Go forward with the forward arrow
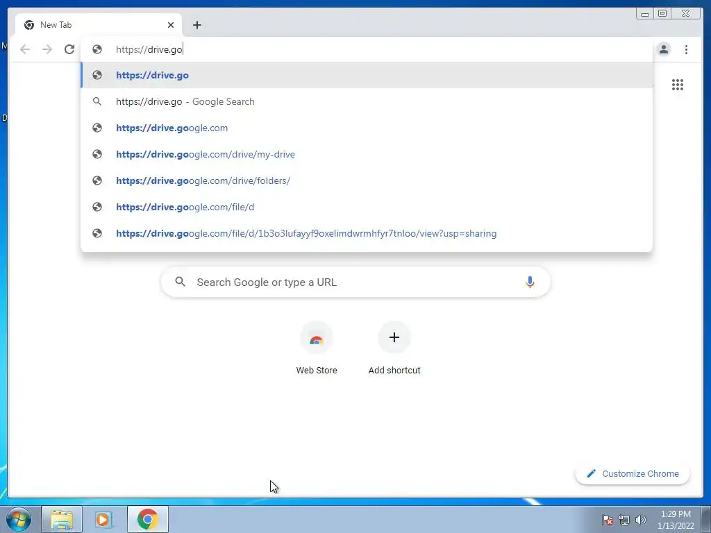Image resolution: width=711 pixels, height=533 pixels. pyautogui.click(x=47, y=49)
